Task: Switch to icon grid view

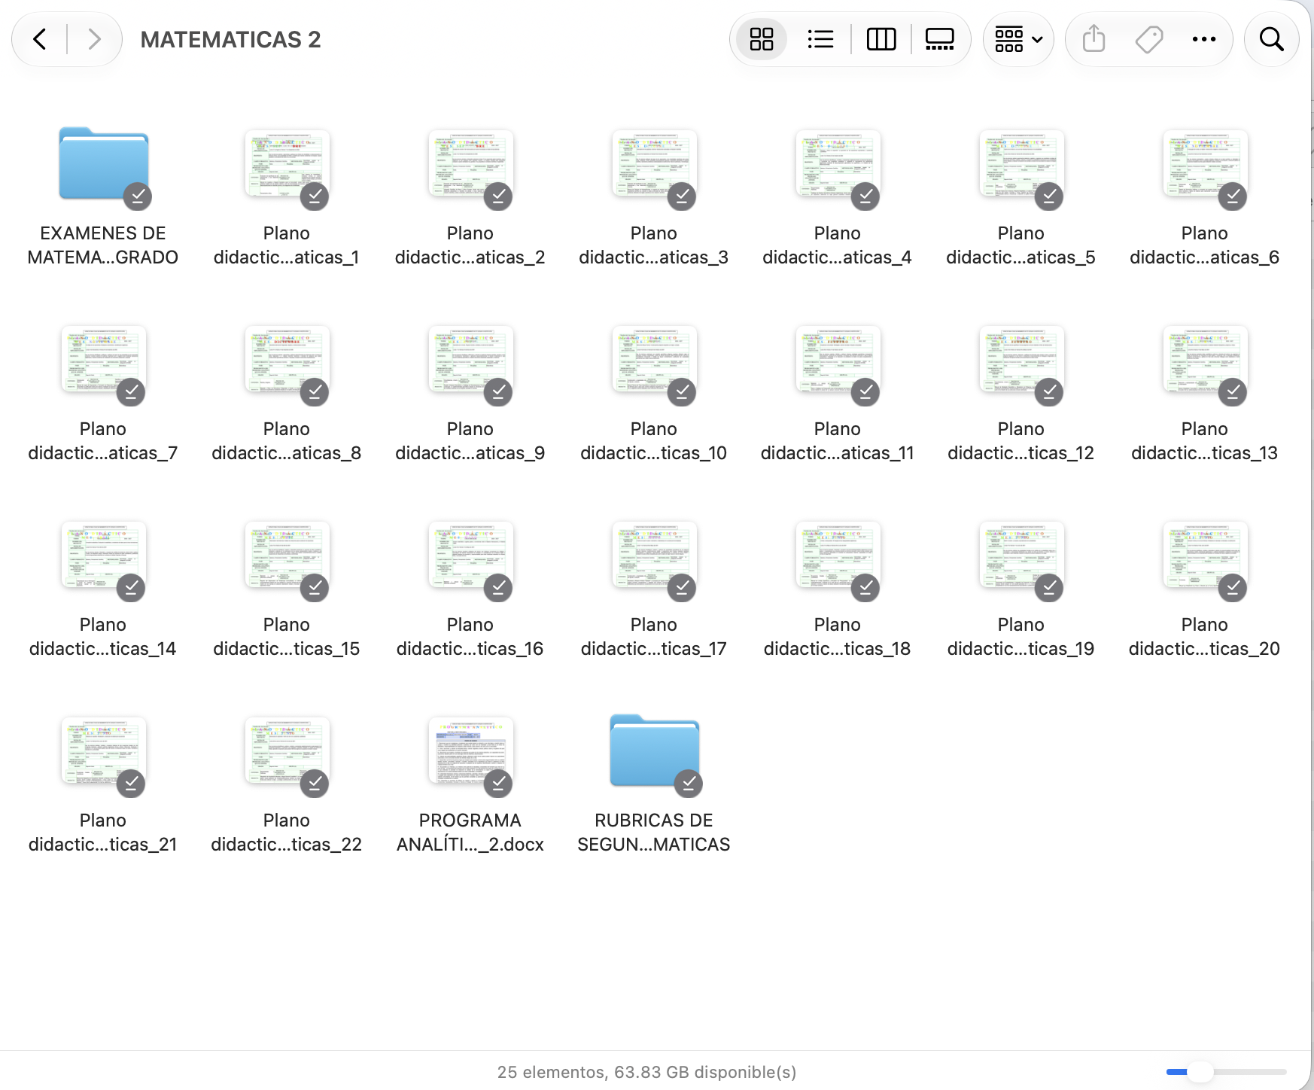Action: 762,39
